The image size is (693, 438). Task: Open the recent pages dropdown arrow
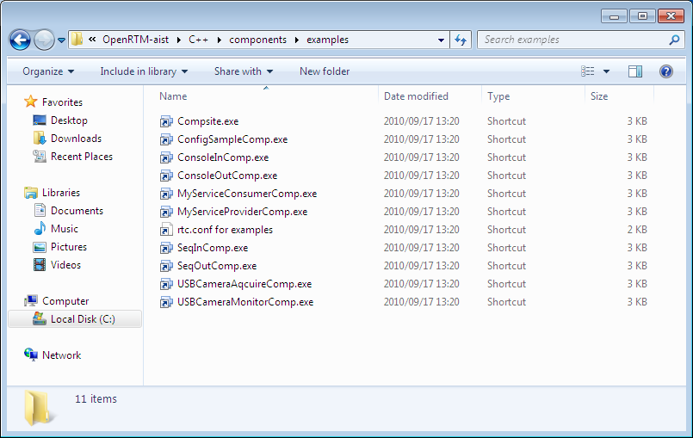coord(61,40)
